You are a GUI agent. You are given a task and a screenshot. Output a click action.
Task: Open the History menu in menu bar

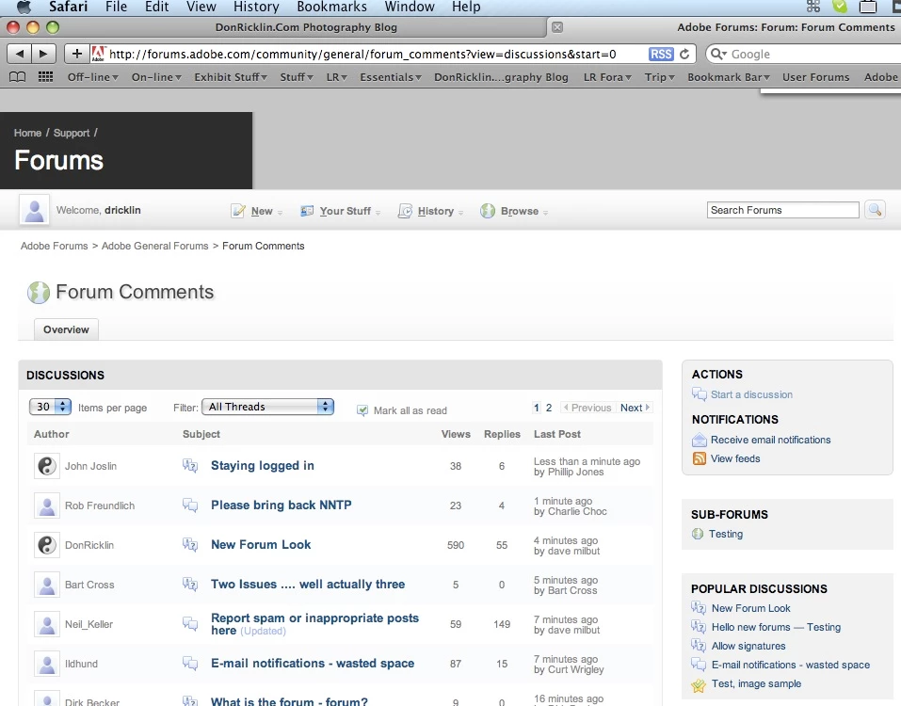click(x=256, y=7)
